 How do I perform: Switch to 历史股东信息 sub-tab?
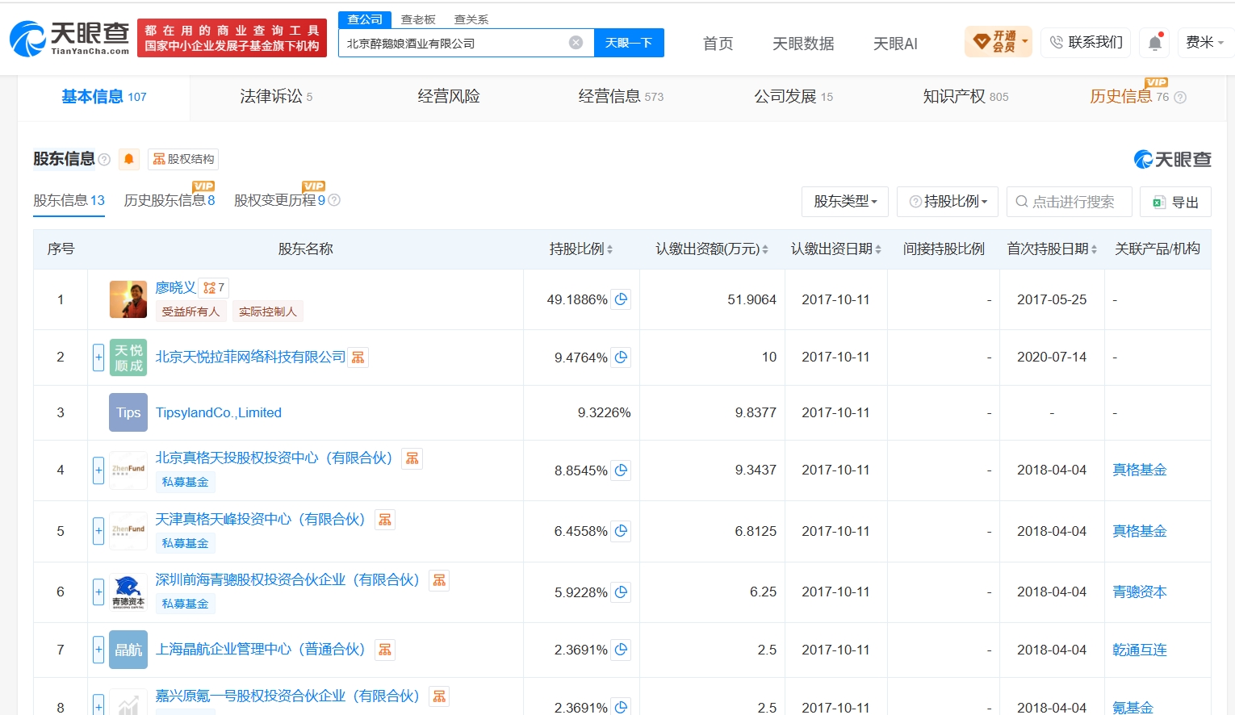point(170,200)
